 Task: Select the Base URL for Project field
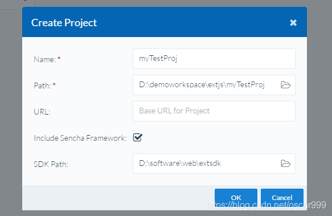(214, 111)
